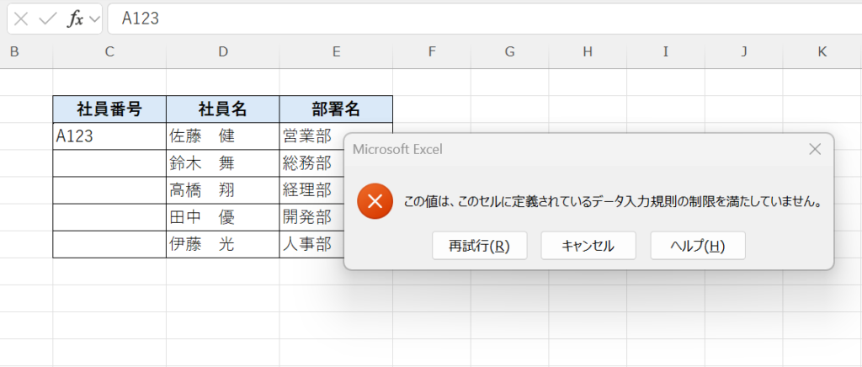Select the 佐藤 健 name cell
Screen dimensions: 862x367
223,136
